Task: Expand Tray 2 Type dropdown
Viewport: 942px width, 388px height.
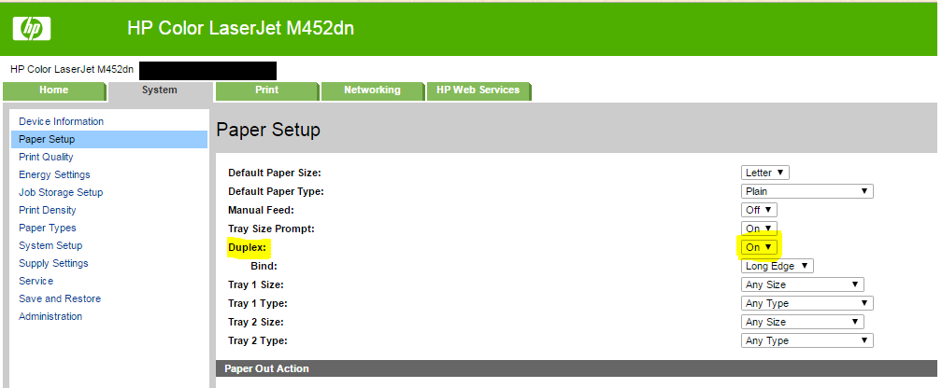Action: [x=806, y=340]
